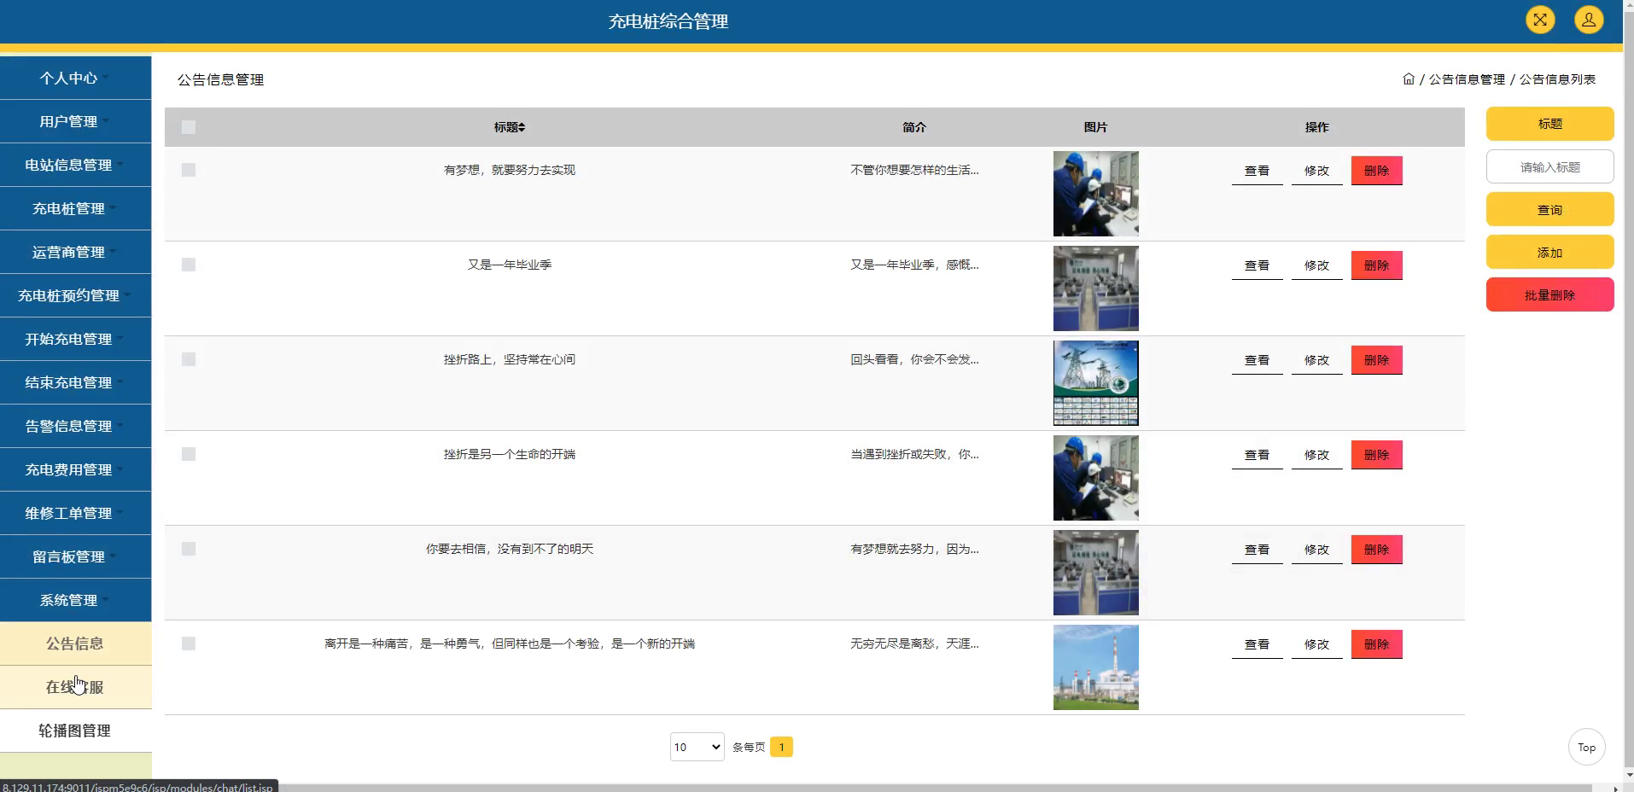Check the row starting with 离开是一种痛苦
The image size is (1634, 792).
[189, 643]
